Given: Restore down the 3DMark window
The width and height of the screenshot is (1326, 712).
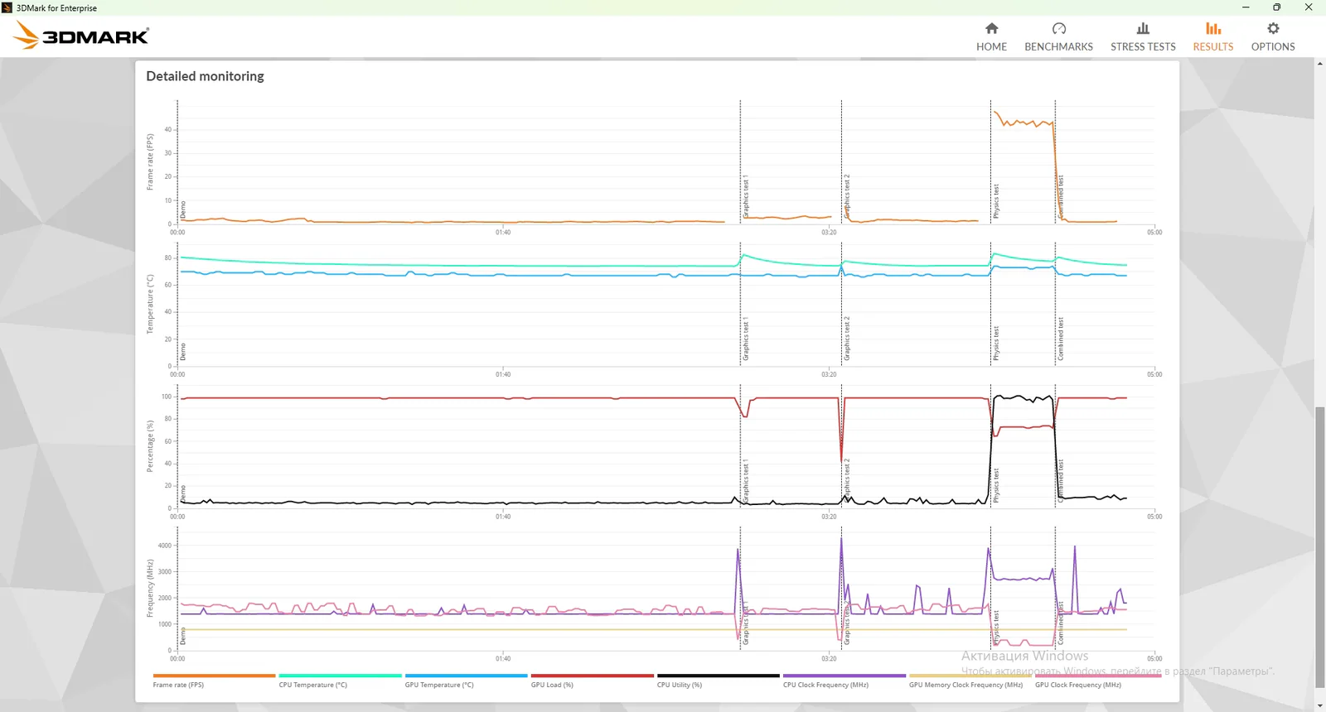Looking at the screenshot, I should tap(1277, 7).
